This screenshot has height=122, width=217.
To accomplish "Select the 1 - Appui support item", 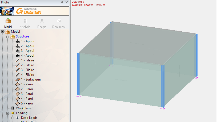I will 27,41.
